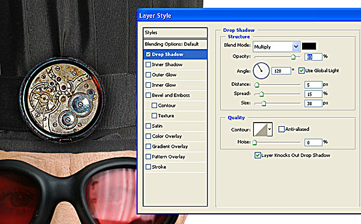Toggle Layer Knocks Out Drop Shadow

coord(258,156)
